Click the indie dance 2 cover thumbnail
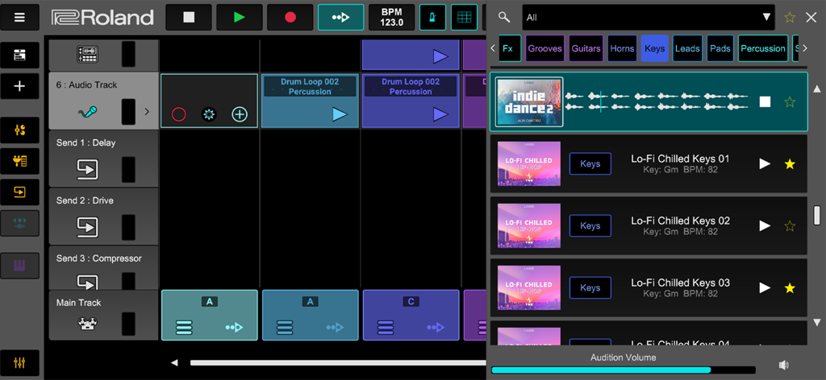Viewport: 826px width, 380px height. pos(529,102)
